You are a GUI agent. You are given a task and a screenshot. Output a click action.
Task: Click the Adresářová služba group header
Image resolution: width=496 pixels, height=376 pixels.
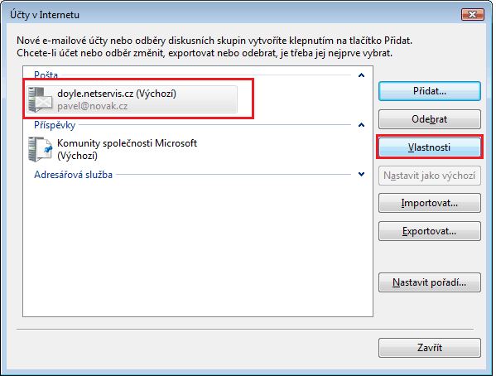point(73,175)
